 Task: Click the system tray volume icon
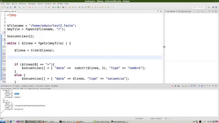coord(194,122)
